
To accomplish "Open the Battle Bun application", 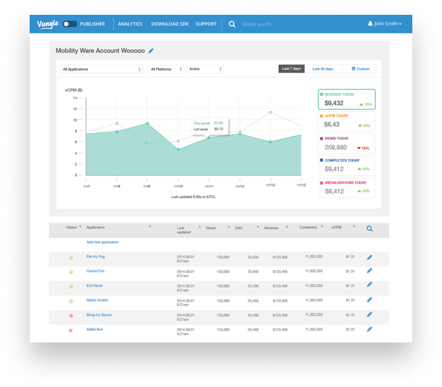I will [x=95, y=329].
